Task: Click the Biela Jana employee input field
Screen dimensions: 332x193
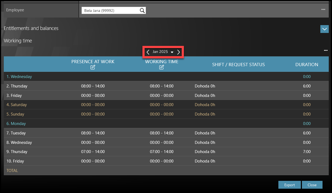Action: tap(110, 11)
